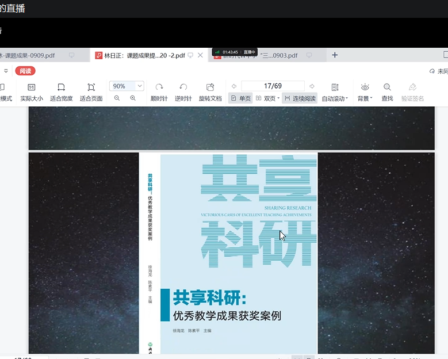Screen dimensions: 448x359
Task: Click the red 阅读 mode button
Action: (x=25, y=71)
